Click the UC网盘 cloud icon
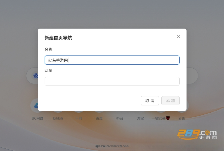The image size is (224, 151). click(36, 106)
